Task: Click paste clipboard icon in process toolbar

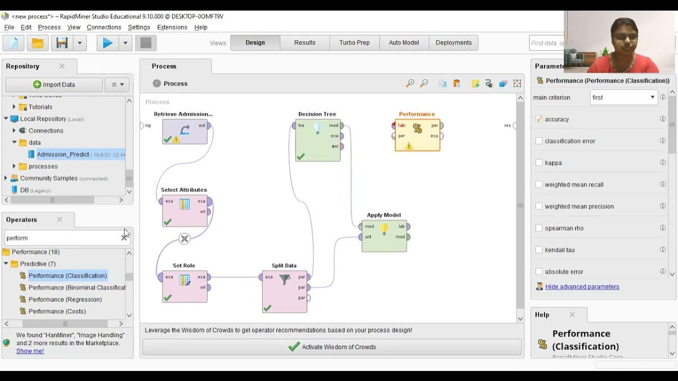Action: point(457,84)
